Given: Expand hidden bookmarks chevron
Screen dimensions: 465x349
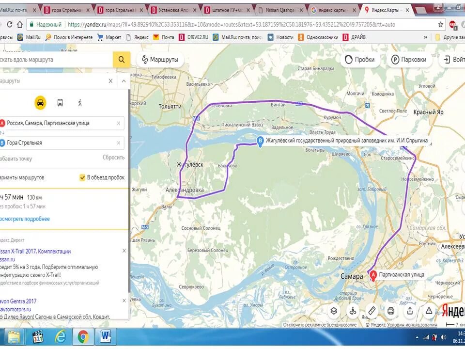Looking at the screenshot, I should pyautogui.click(x=426, y=37).
